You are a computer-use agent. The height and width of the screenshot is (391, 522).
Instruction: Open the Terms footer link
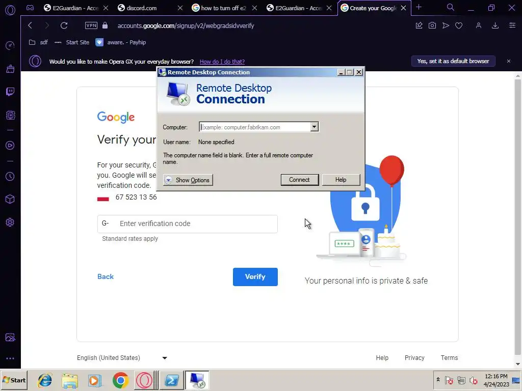[449, 358]
